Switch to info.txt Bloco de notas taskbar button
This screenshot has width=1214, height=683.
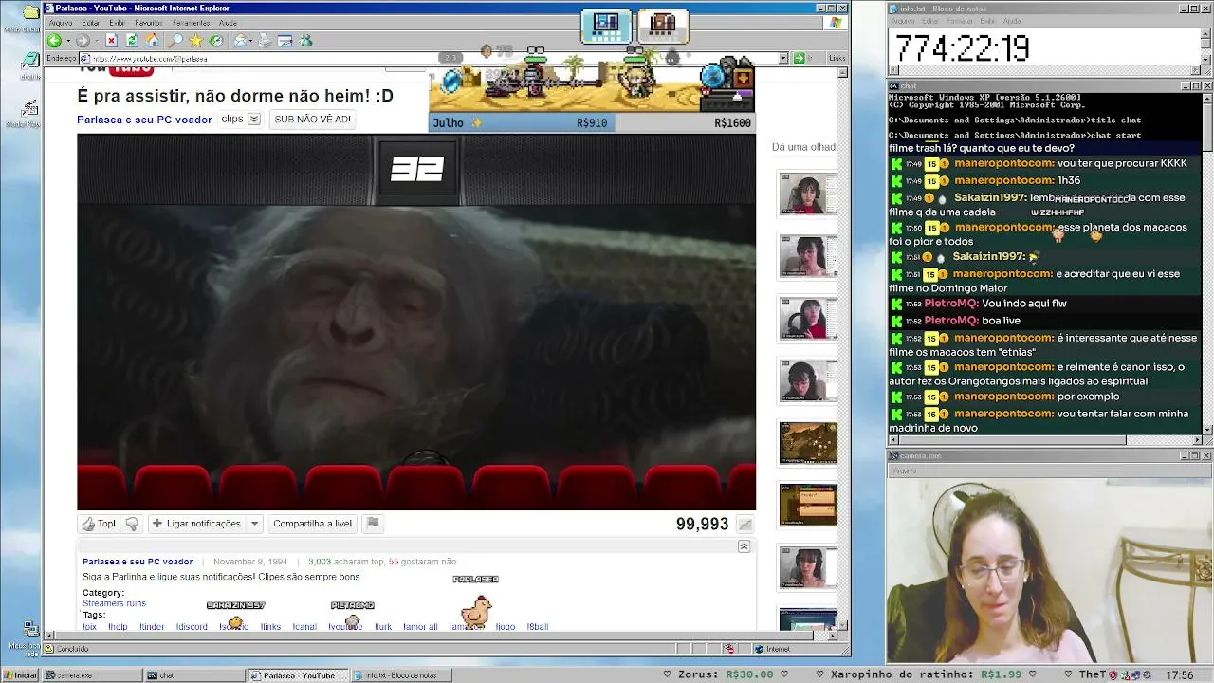tap(402, 675)
